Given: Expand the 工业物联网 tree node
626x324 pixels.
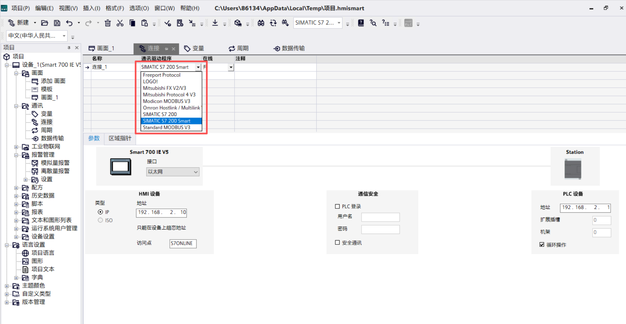Looking at the screenshot, I should [x=16, y=147].
